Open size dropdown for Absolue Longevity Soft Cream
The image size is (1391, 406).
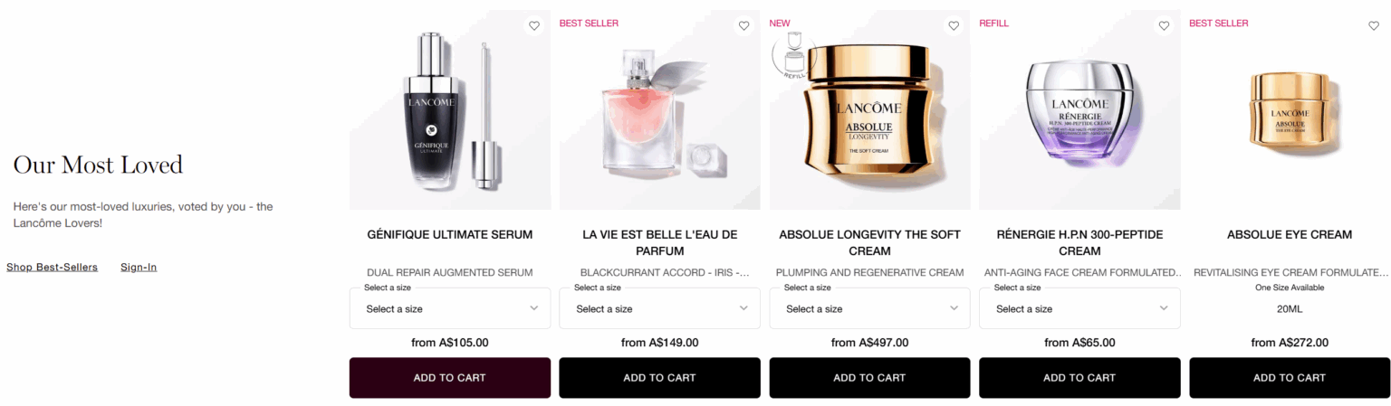pyautogui.click(x=869, y=308)
